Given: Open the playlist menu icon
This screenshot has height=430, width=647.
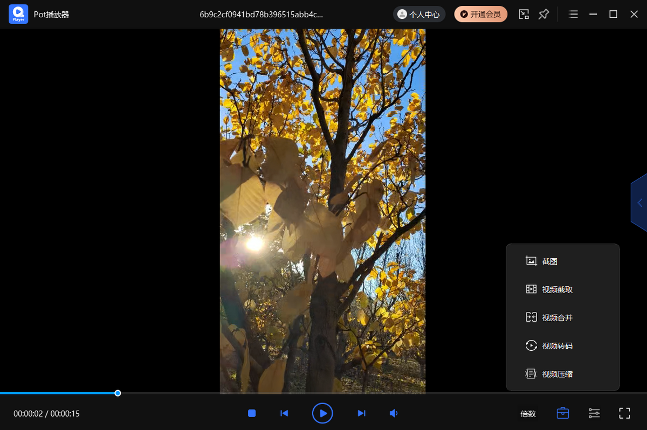Looking at the screenshot, I should point(573,15).
